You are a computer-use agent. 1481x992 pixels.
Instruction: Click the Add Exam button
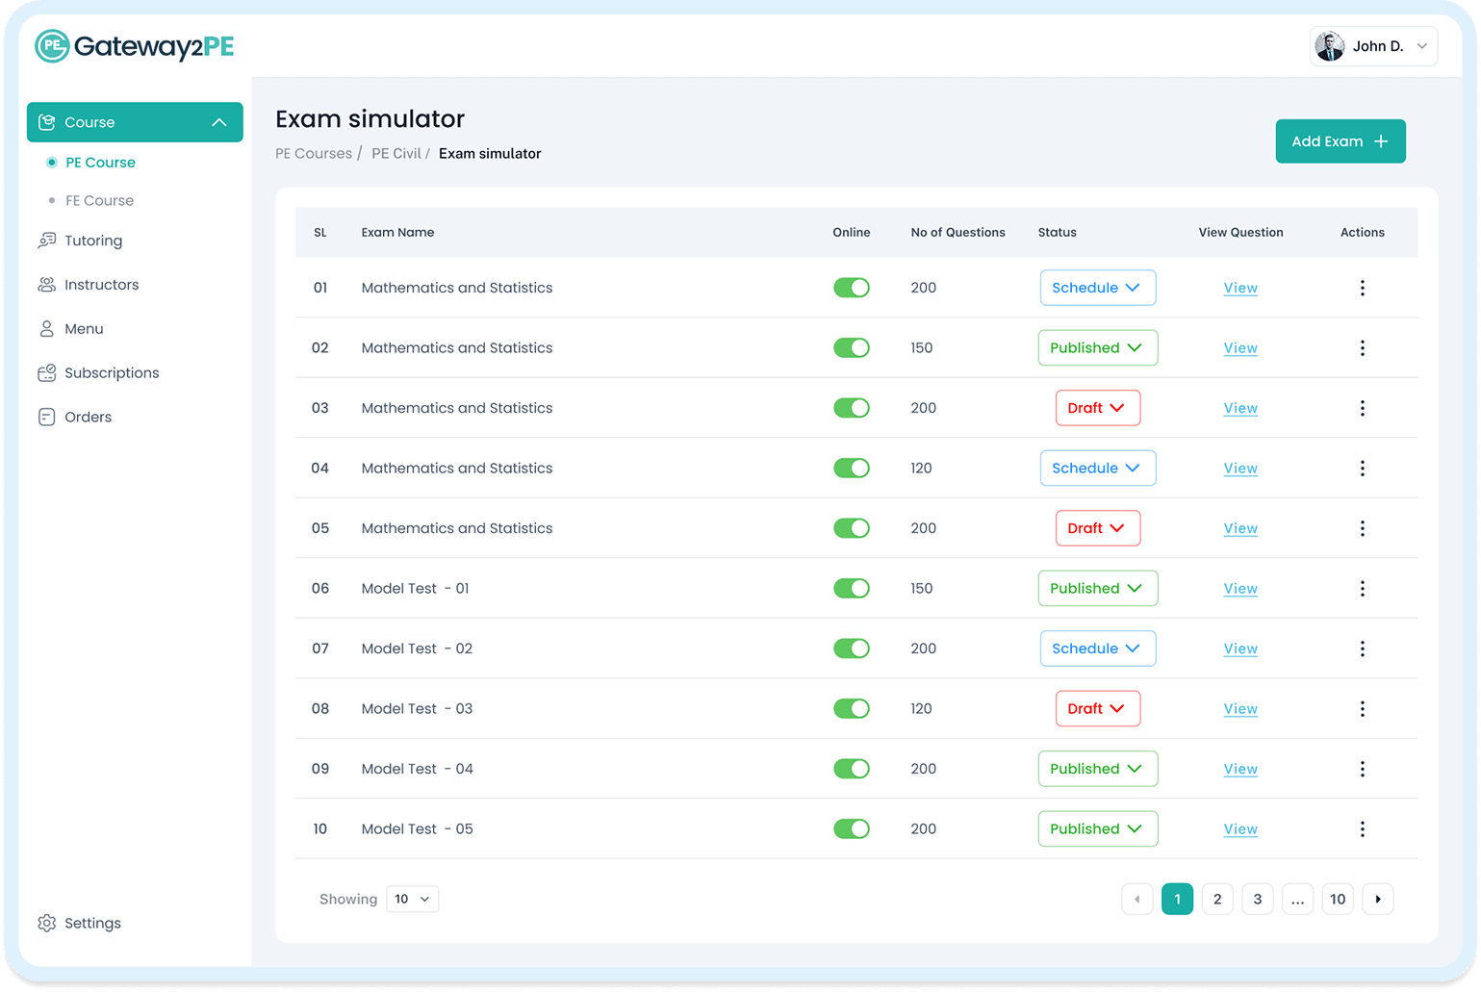1340,140
